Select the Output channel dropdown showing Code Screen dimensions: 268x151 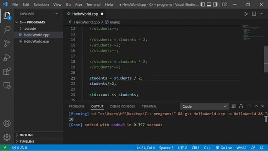[x=204, y=106]
